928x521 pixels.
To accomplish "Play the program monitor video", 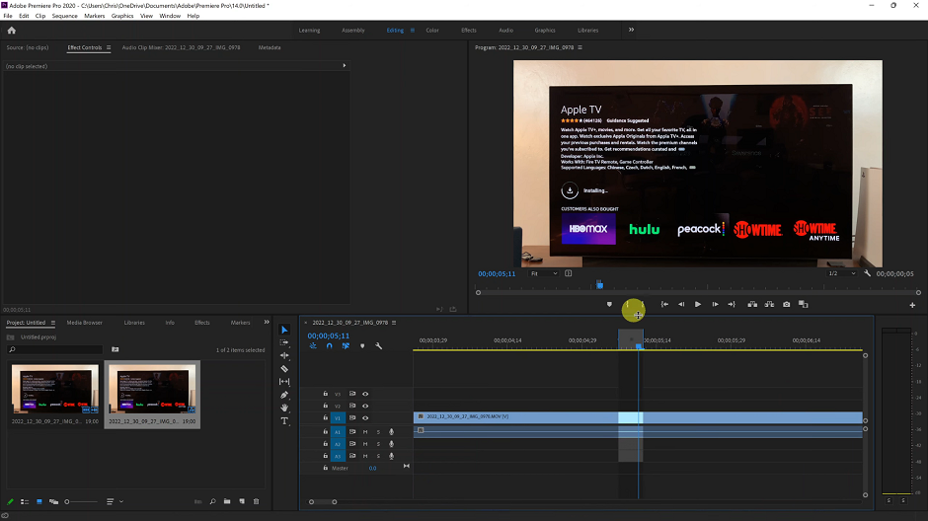I will point(698,305).
